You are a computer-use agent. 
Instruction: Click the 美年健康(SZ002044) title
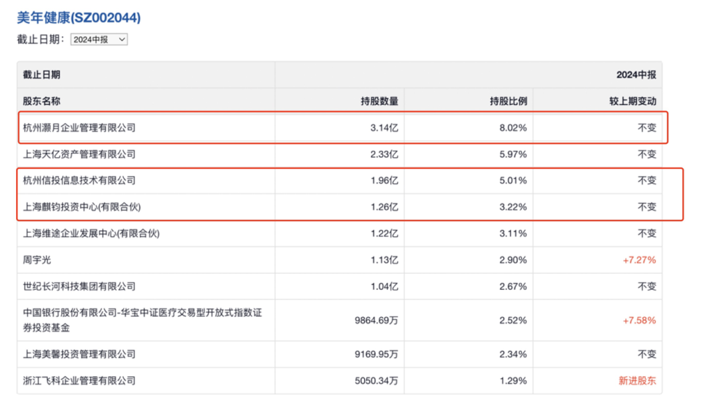(x=79, y=17)
